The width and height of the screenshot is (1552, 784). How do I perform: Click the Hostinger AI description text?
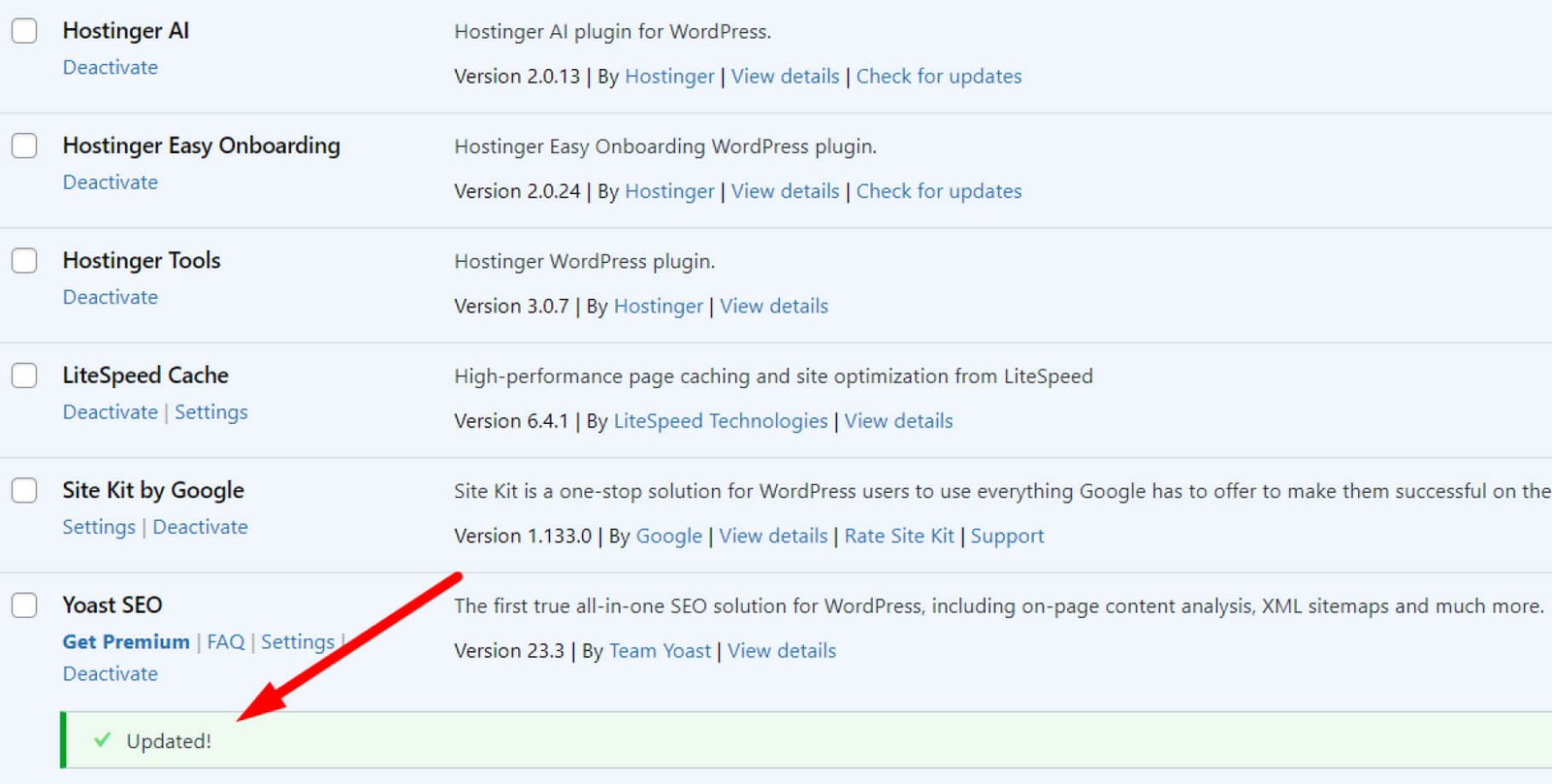613,32
